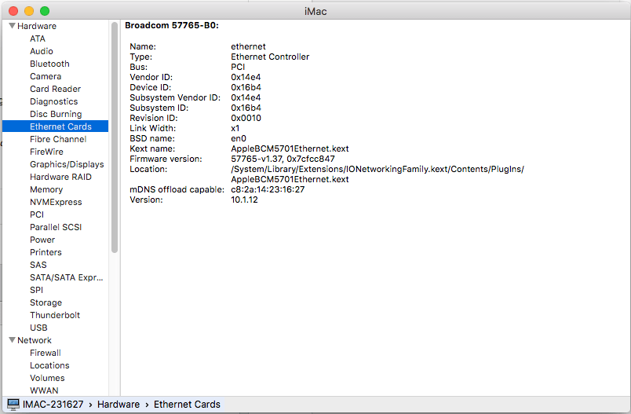631x414 pixels.
Task: Click IMAC-231627 in the path bar
Action: (x=53, y=404)
